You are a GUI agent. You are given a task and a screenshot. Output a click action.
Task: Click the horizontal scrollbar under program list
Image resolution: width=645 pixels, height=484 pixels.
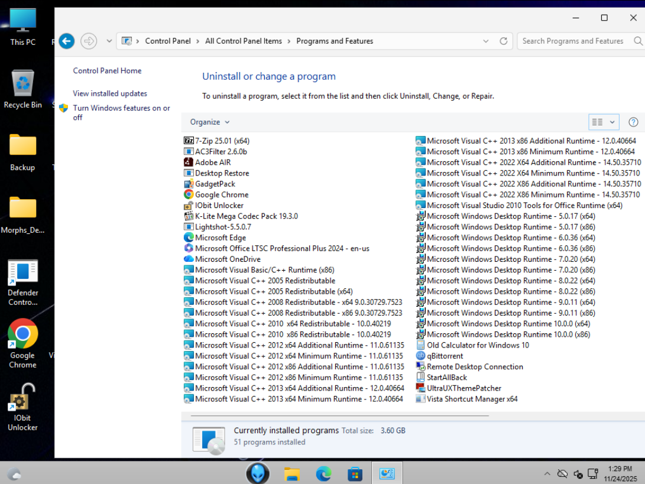340,415
